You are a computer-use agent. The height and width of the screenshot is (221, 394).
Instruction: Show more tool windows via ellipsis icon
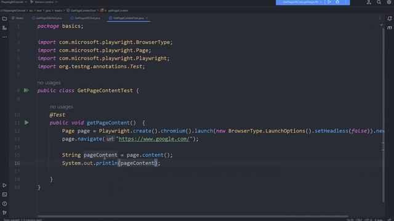[4, 37]
